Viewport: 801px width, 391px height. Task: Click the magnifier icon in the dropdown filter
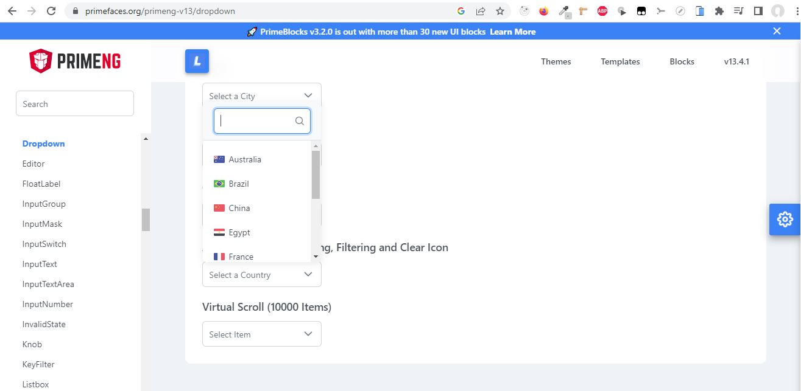[299, 121]
